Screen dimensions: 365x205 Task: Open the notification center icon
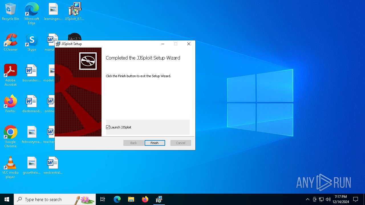[356, 199]
